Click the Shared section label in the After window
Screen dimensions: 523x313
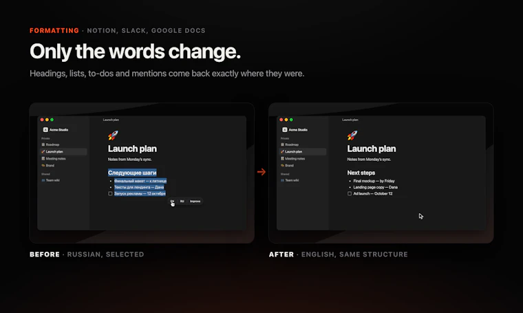tap(284, 174)
